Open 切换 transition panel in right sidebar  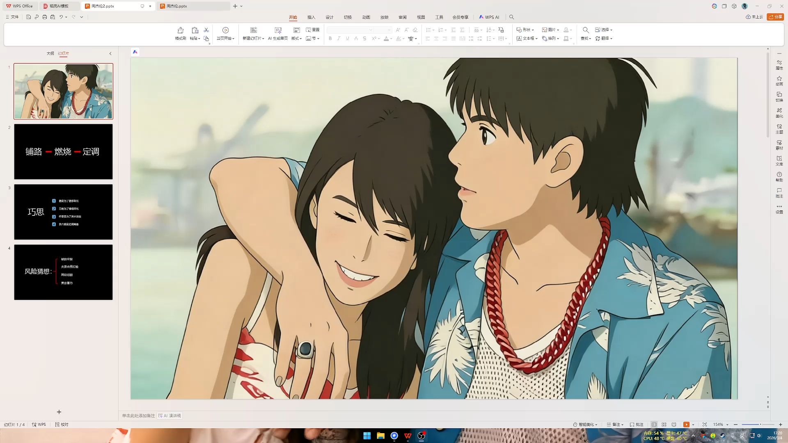tap(779, 97)
